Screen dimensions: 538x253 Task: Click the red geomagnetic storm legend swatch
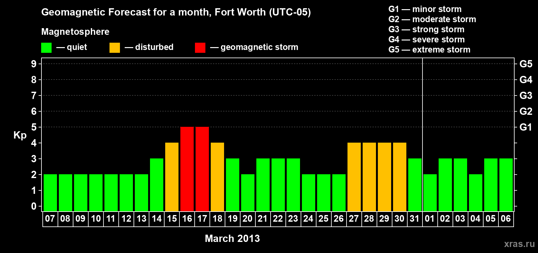(200, 48)
